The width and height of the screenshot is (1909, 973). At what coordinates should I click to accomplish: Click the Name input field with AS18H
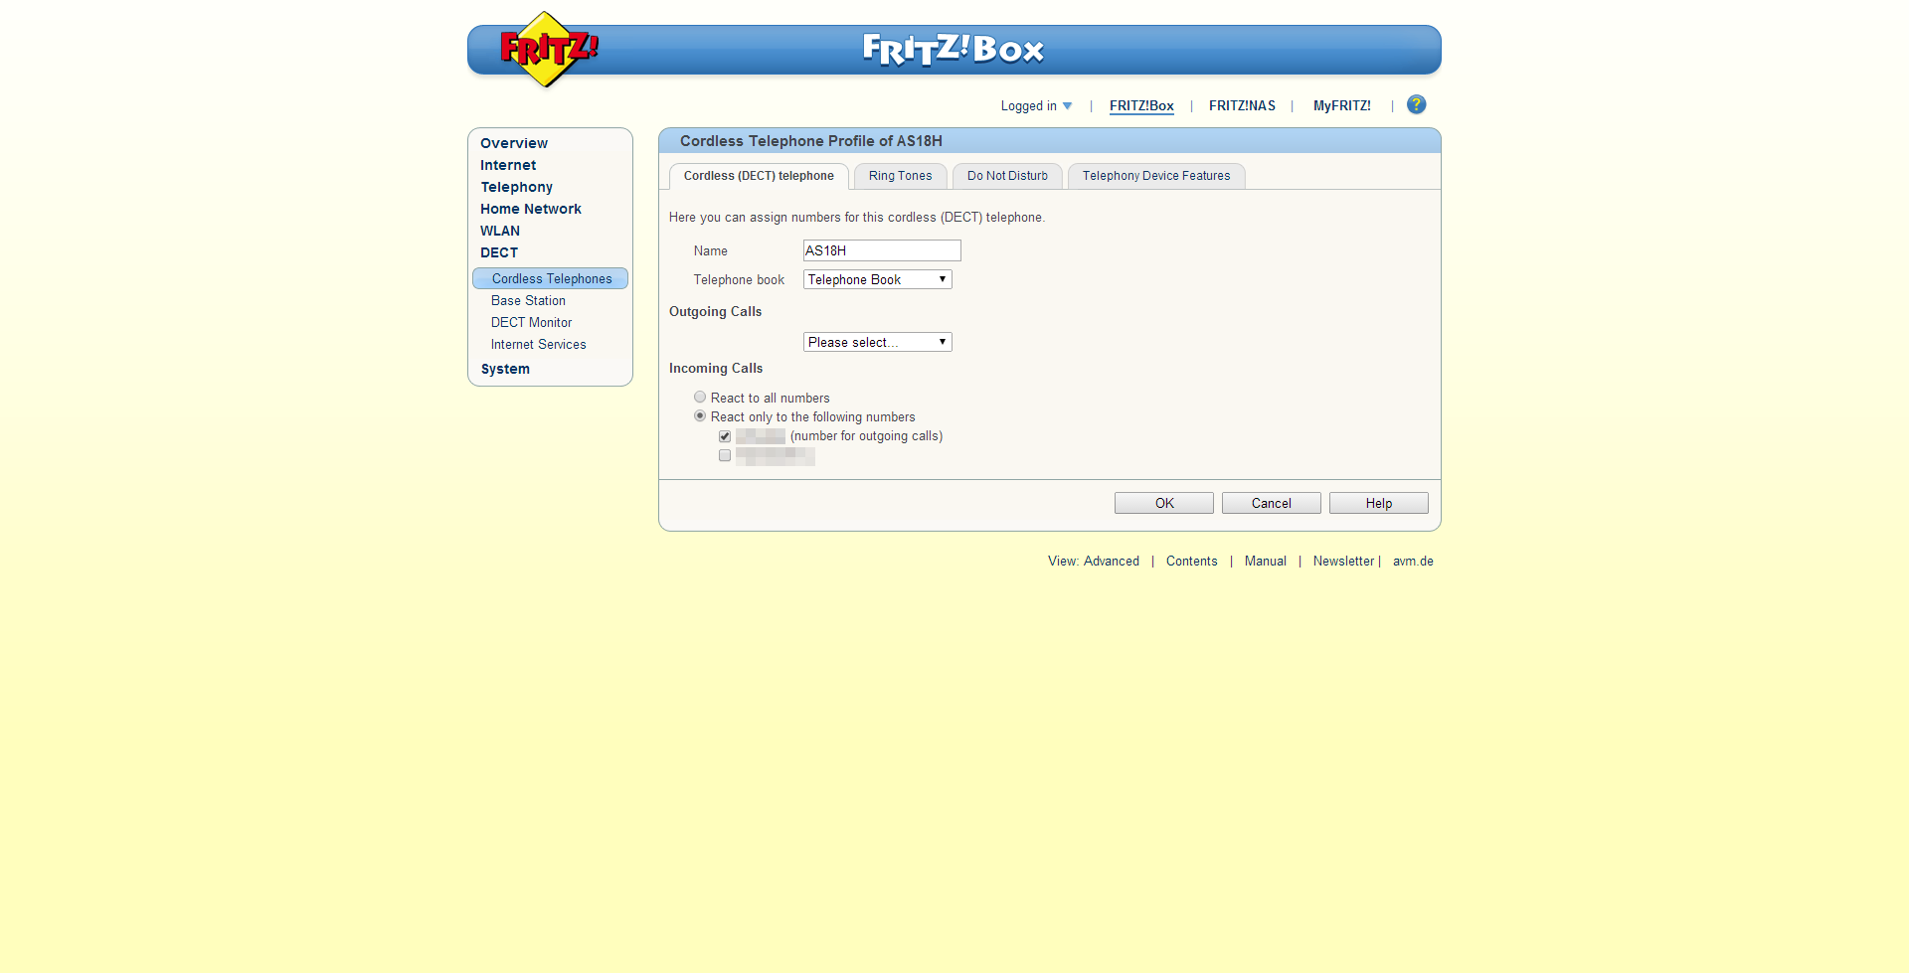pos(882,250)
